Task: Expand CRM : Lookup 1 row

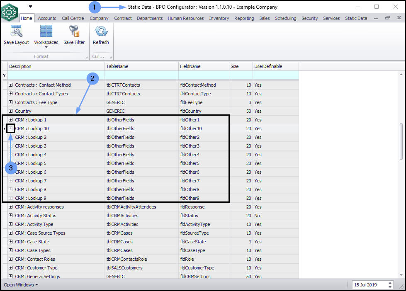Action: click(x=10, y=120)
